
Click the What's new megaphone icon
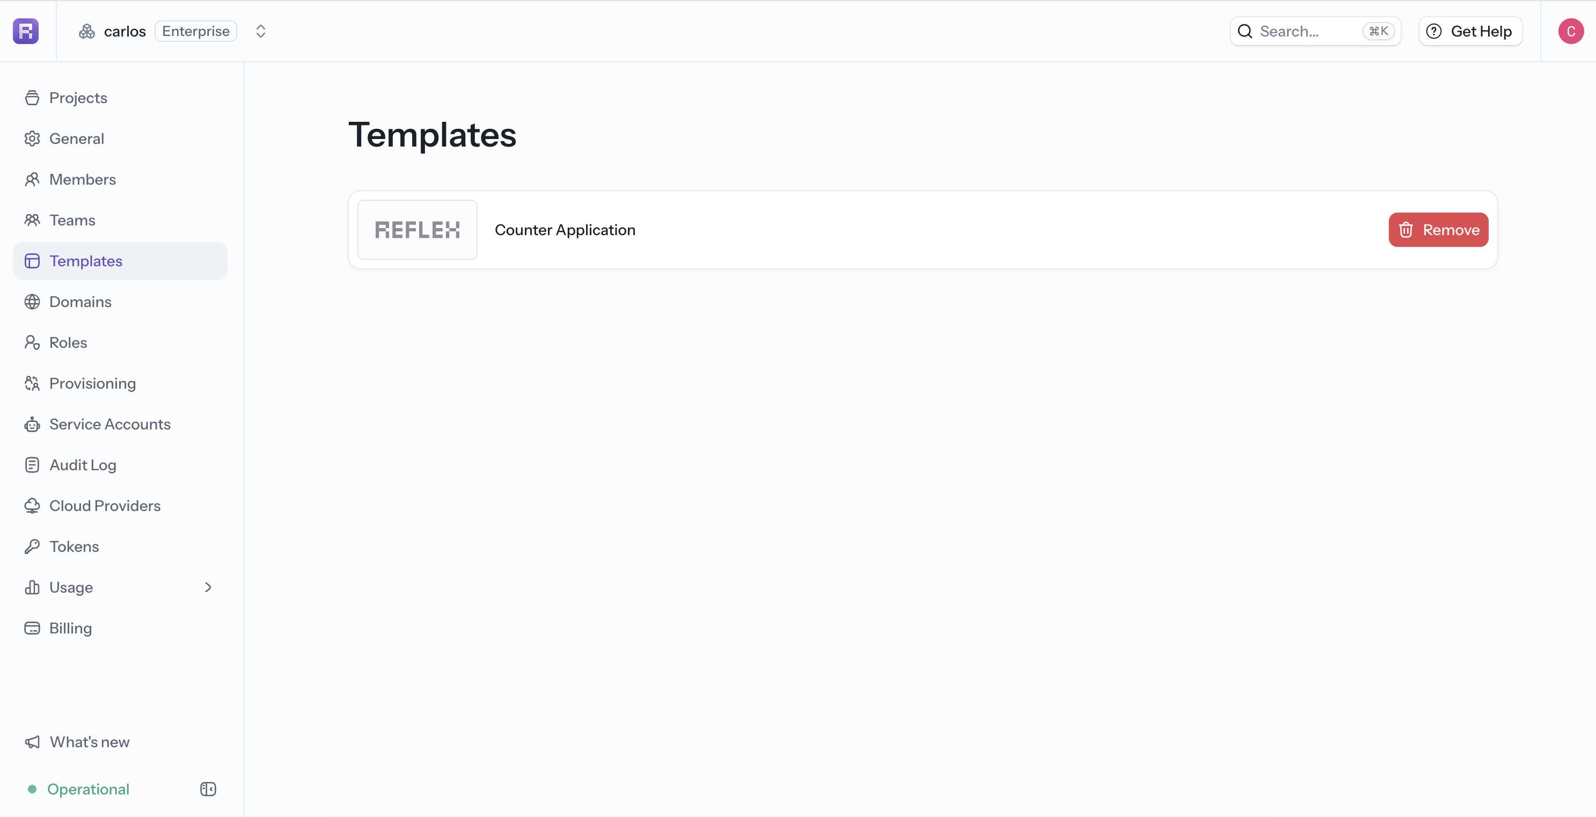point(32,742)
